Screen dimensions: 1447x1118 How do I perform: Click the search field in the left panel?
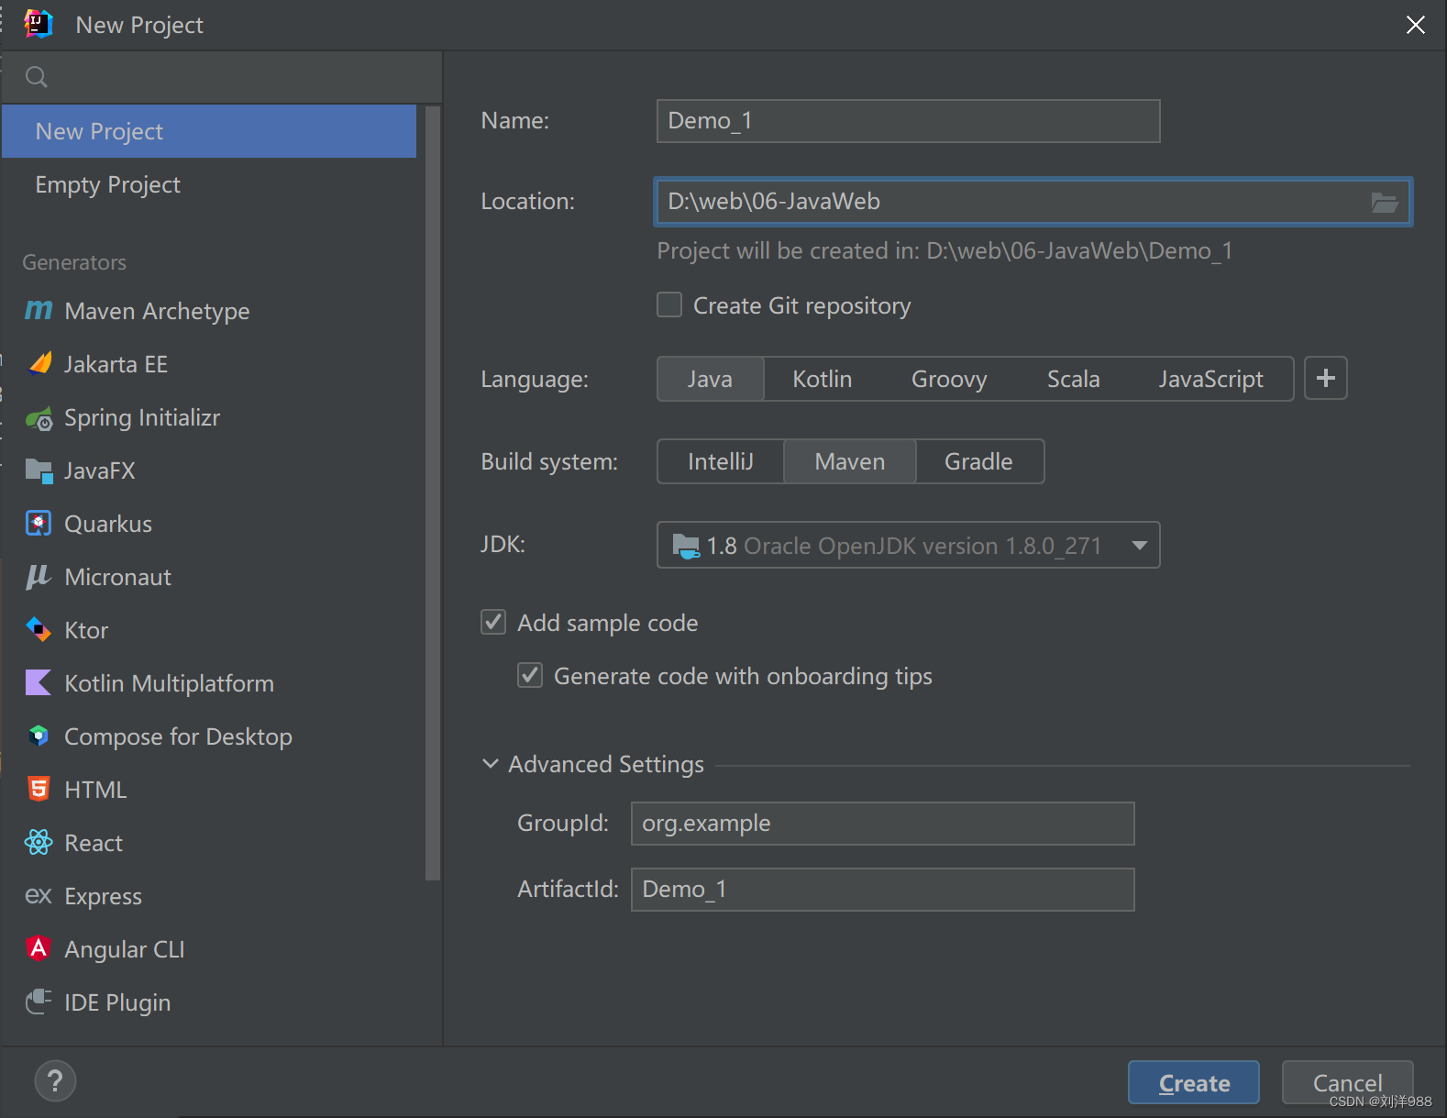pyautogui.click(x=222, y=77)
